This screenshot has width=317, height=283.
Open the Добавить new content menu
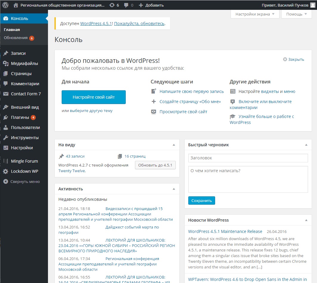coord(151,5)
